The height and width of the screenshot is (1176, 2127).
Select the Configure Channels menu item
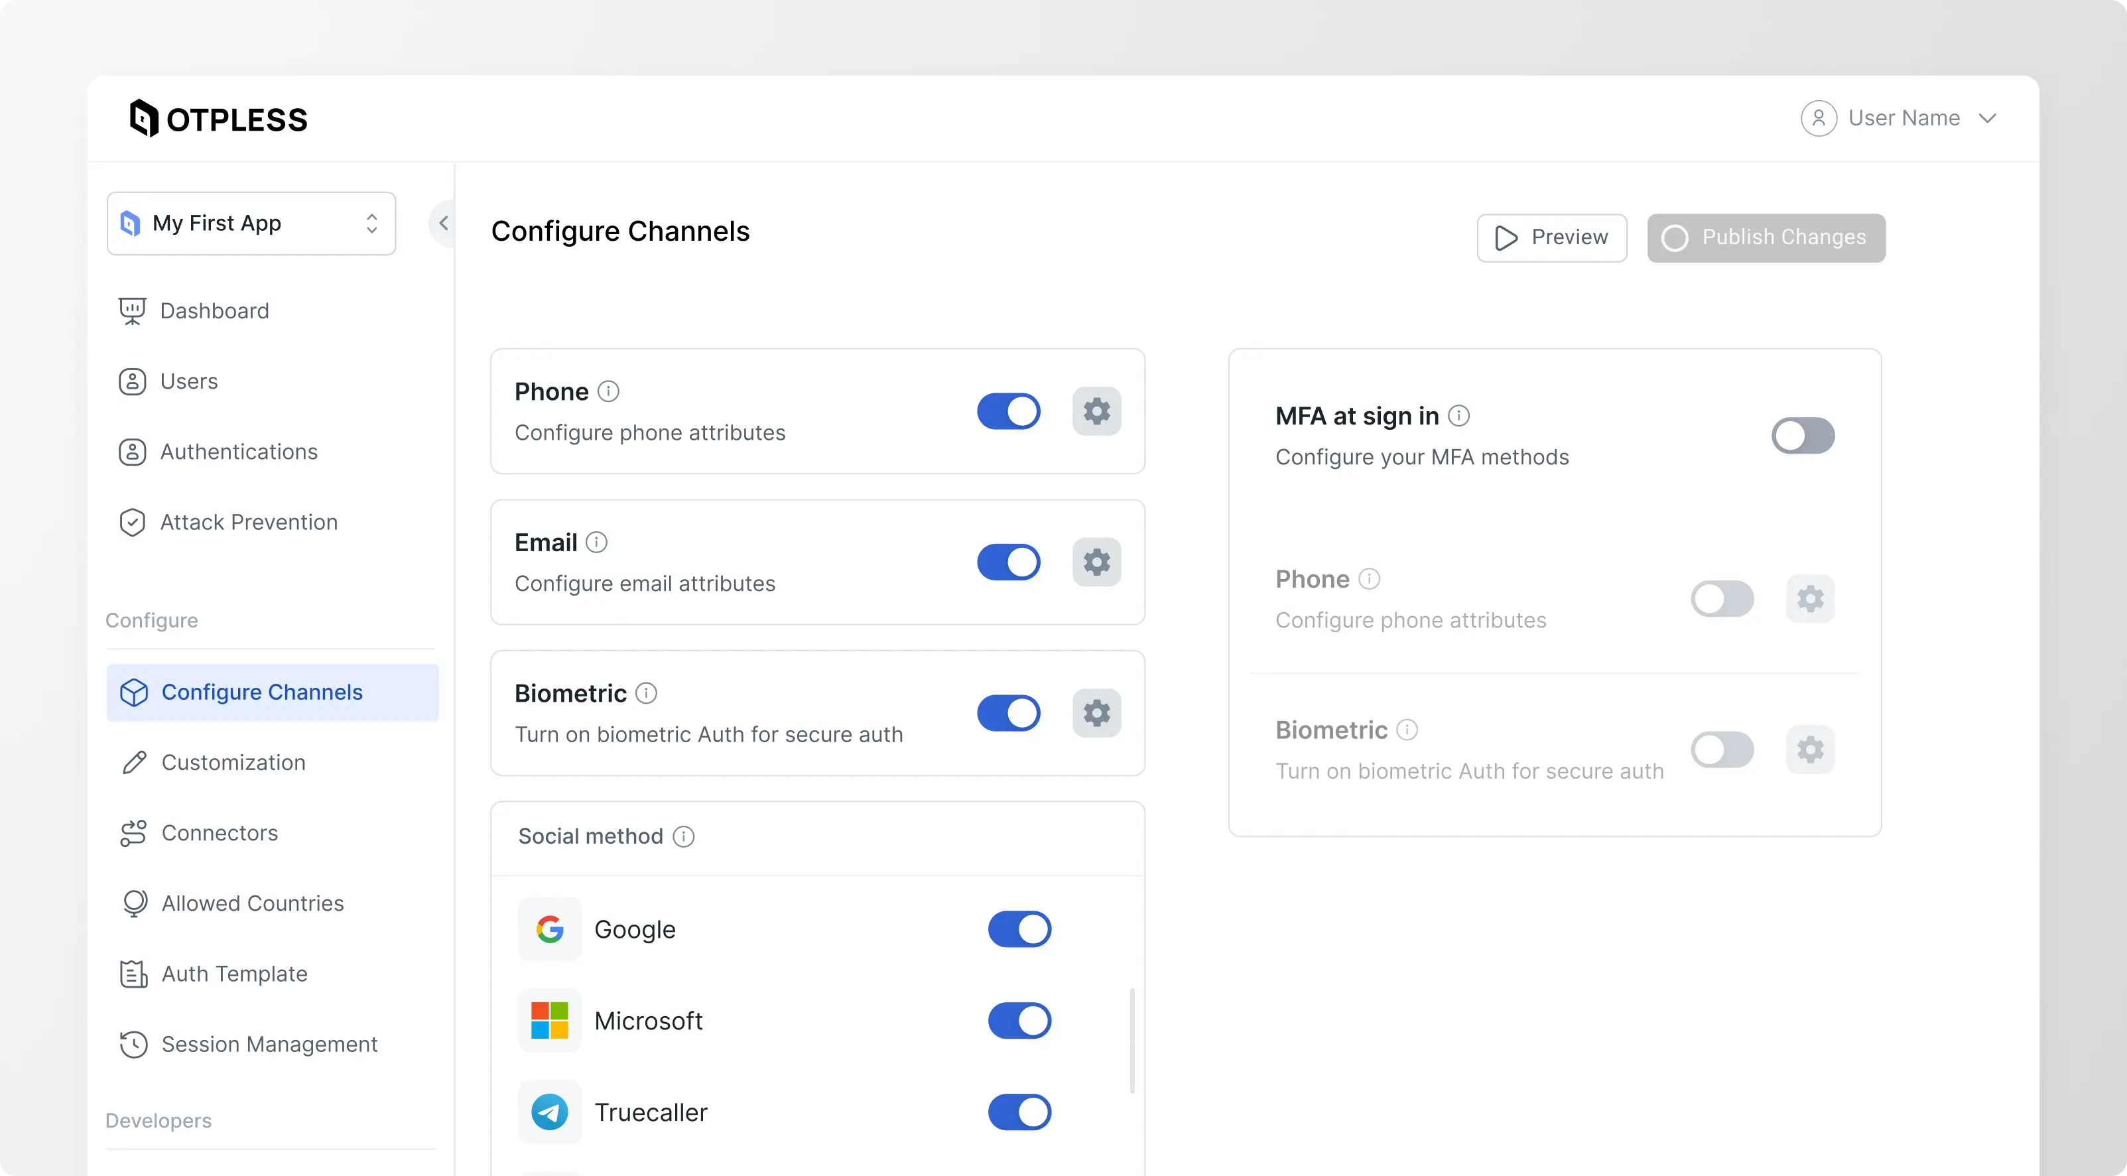[x=262, y=692]
